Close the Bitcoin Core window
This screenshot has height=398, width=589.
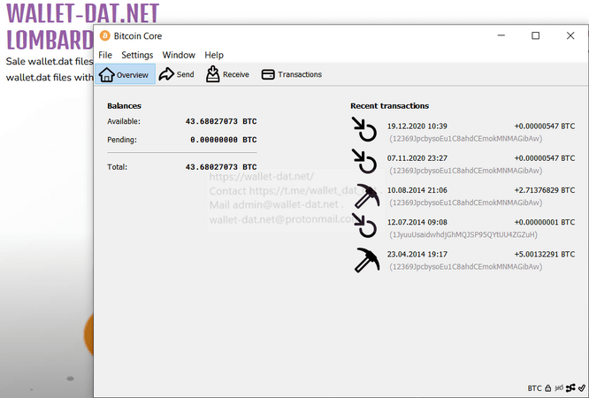click(570, 35)
